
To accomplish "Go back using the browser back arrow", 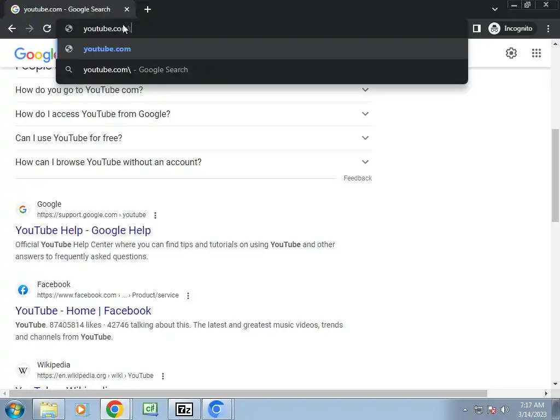I will pyautogui.click(x=12, y=28).
